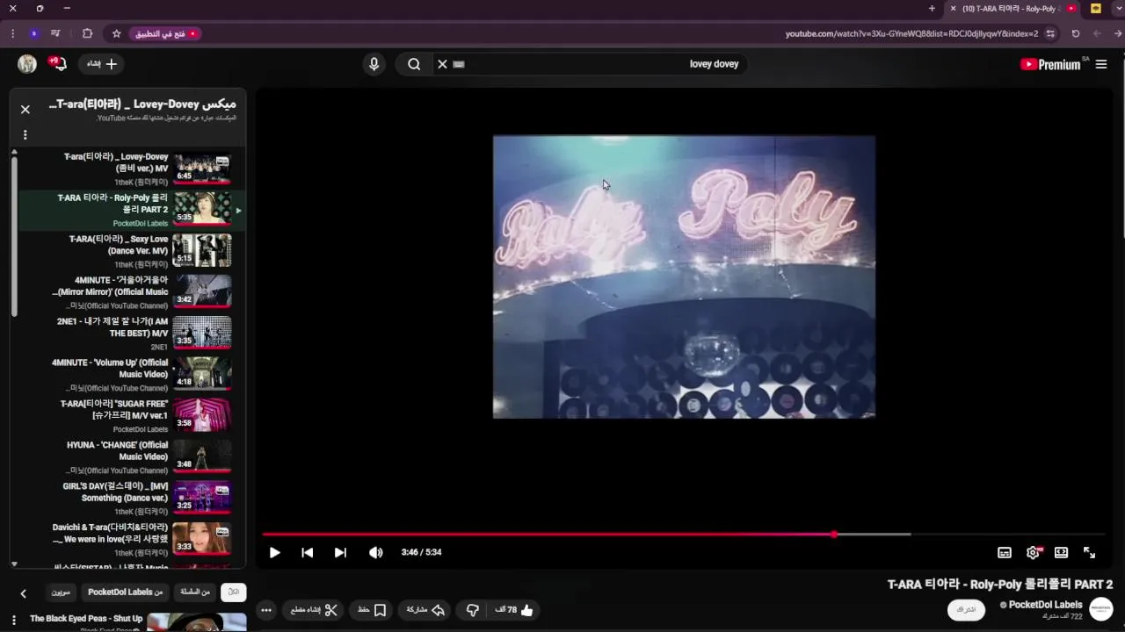This screenshot has width=1125, height=632.
Task: Toggle subtitles/closed captions in the player
Action: click(x=1005, y=552)
